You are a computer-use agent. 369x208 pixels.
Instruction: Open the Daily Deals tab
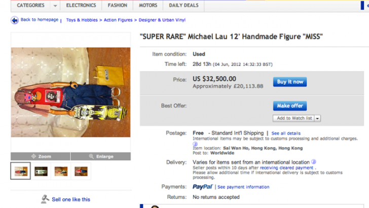click(183, 6)
